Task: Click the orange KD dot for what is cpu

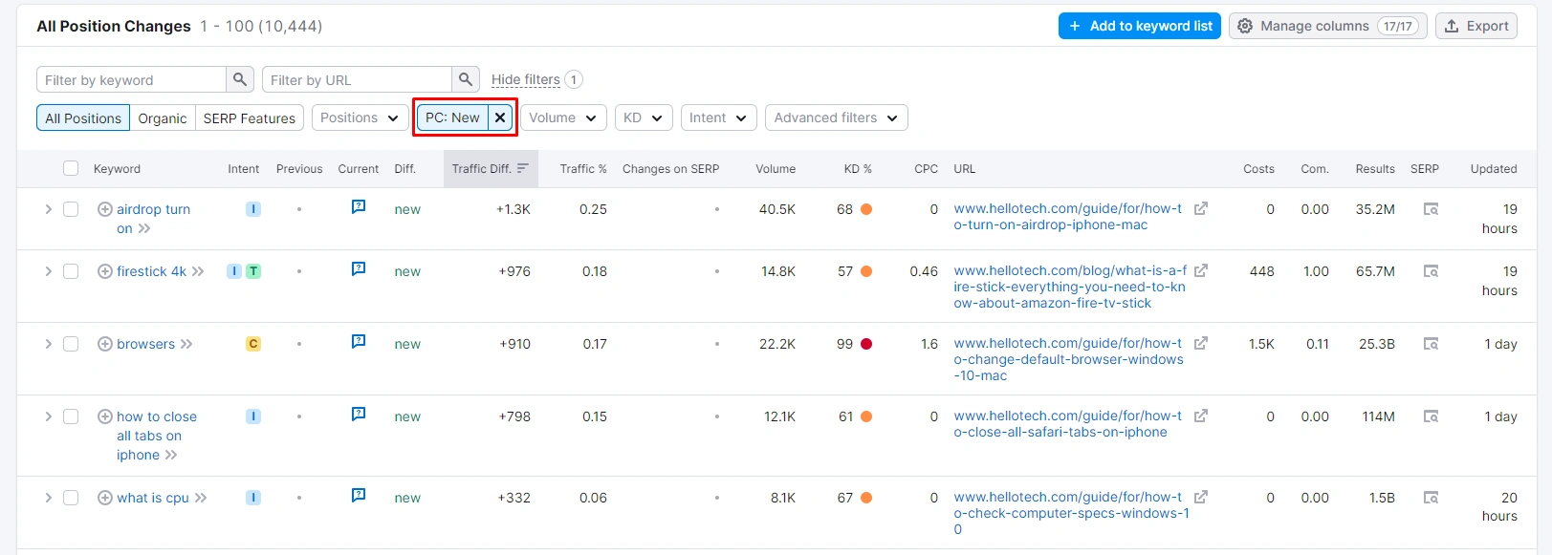Action: coord(866,498)
